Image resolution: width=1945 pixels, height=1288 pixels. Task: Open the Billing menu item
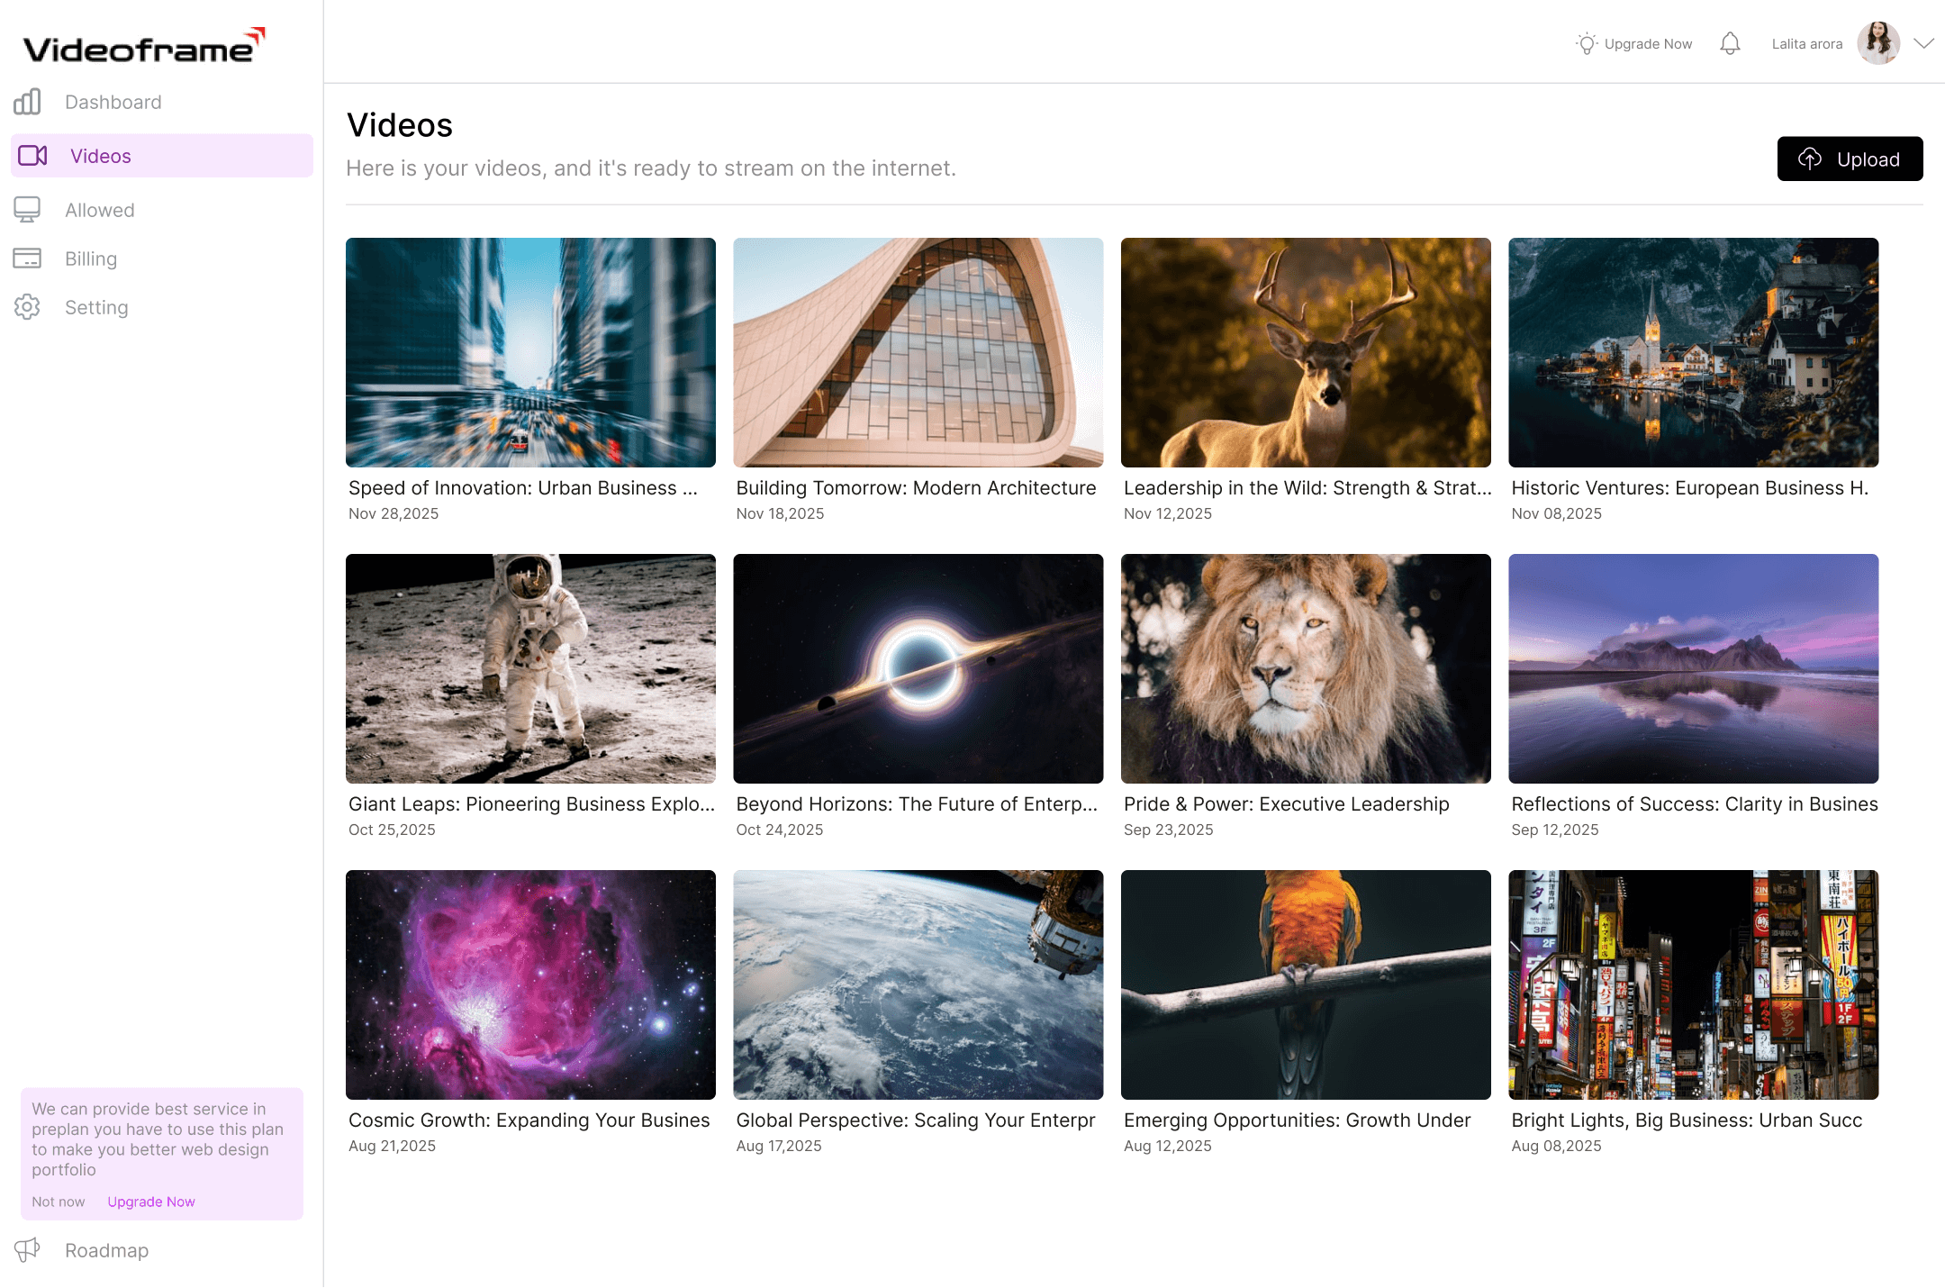91,259
